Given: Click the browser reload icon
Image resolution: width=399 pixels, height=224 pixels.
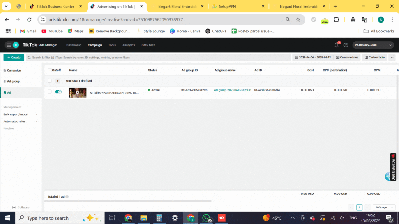Looking at the screenshot, I should 29,19.
